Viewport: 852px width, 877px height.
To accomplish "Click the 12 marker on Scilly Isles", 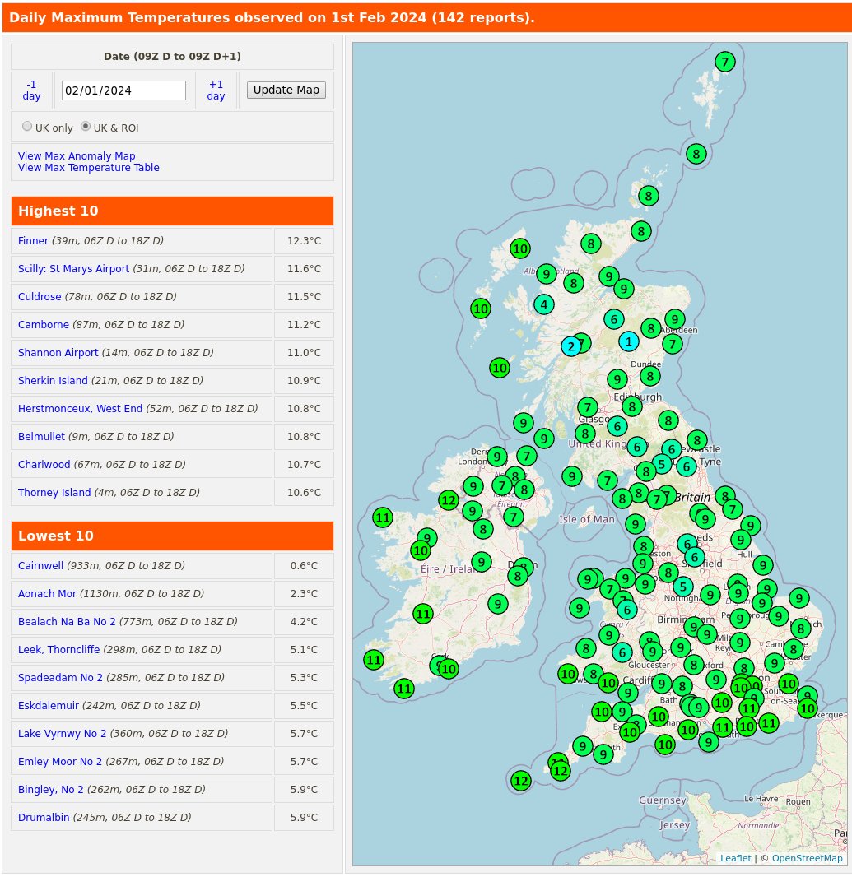I will click(520, 780).
